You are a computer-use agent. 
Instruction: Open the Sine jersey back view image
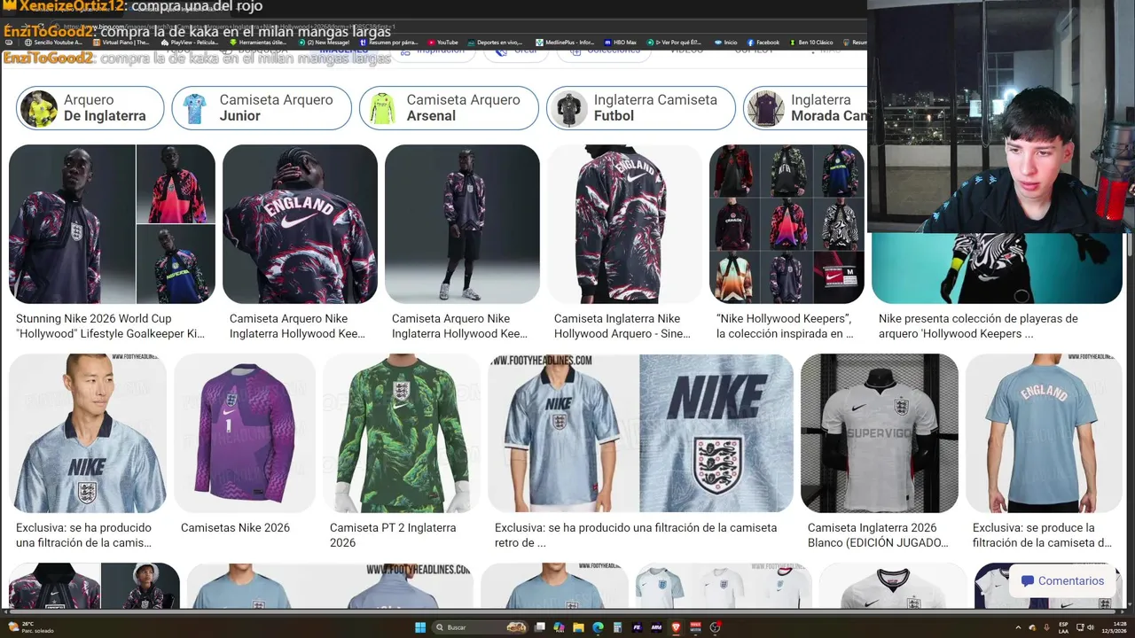click(x=624, y=224)
